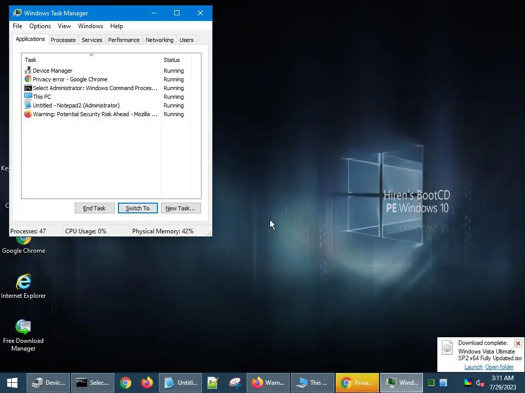Switch to This PC taskbar button
This screenshot has height=393, width=525.
[313, 383]
